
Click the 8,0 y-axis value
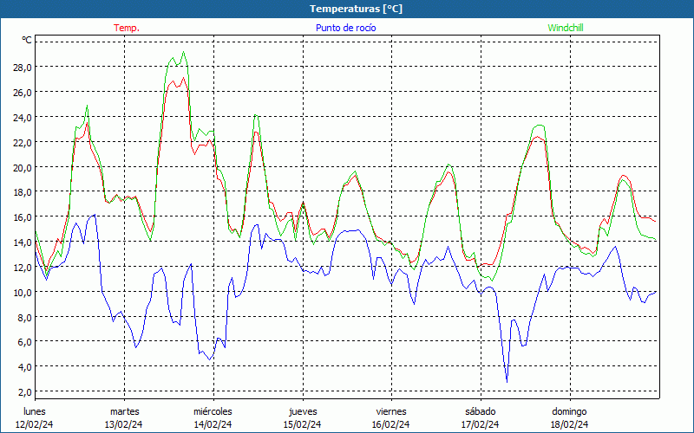(24, 317)
